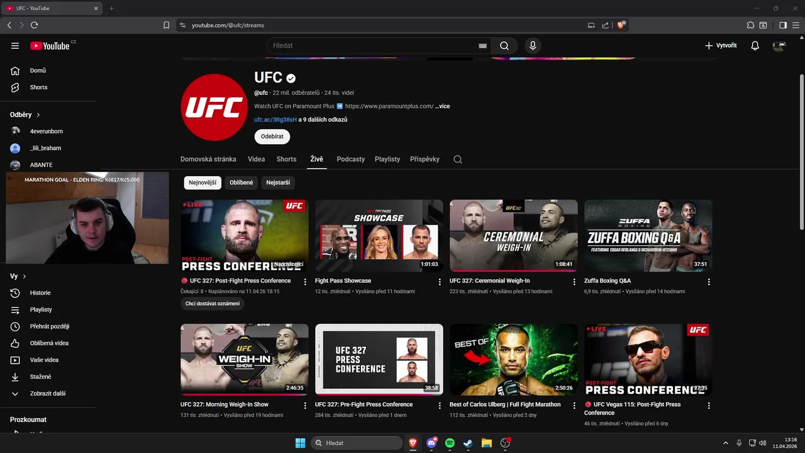Viewport: 805px width, 453px height.
Task: Open options for Zuffa Boxing Q&A
Action: point(709,282)
